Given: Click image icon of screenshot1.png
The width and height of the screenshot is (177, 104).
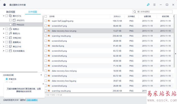Looking at the screenshot, I should [x=49, y=26].
